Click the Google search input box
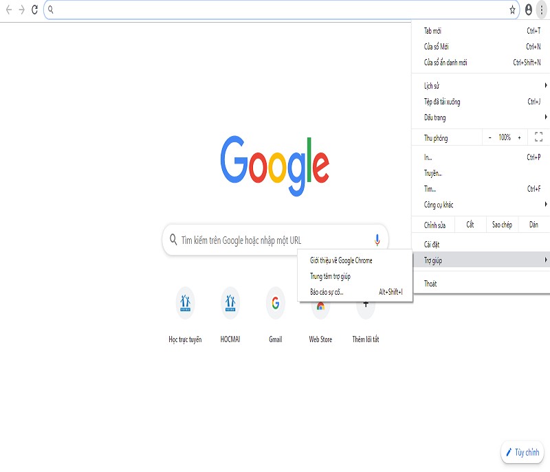550x472 pixels. [x=276, y=240]
